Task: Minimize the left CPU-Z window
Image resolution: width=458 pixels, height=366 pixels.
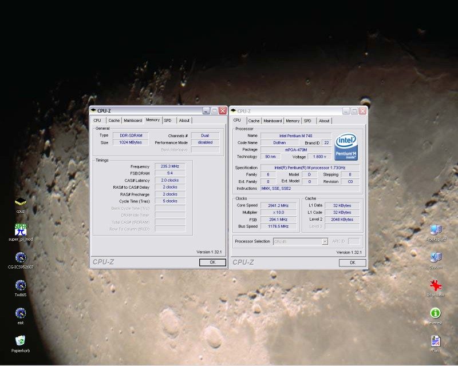Action: (206, 110)
